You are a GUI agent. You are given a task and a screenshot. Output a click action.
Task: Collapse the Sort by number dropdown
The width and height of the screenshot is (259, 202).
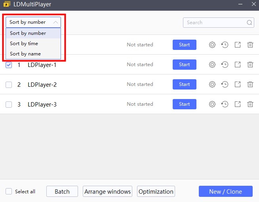coord(33,22)
